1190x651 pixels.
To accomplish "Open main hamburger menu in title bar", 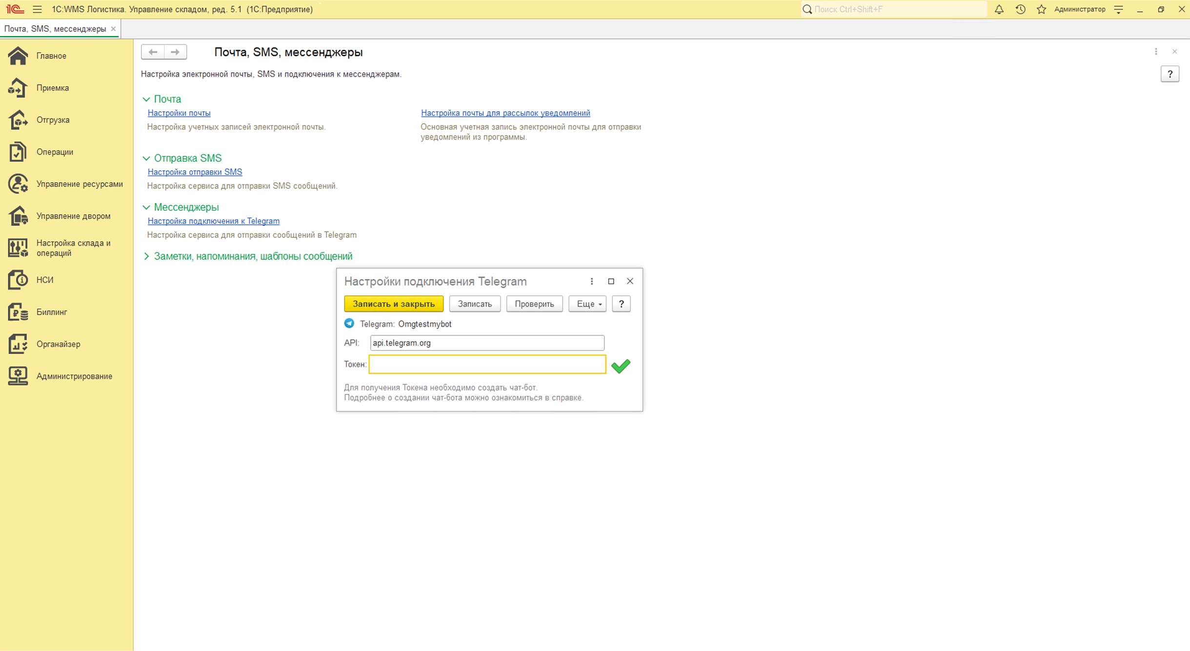I will click(x=37, y=9).
